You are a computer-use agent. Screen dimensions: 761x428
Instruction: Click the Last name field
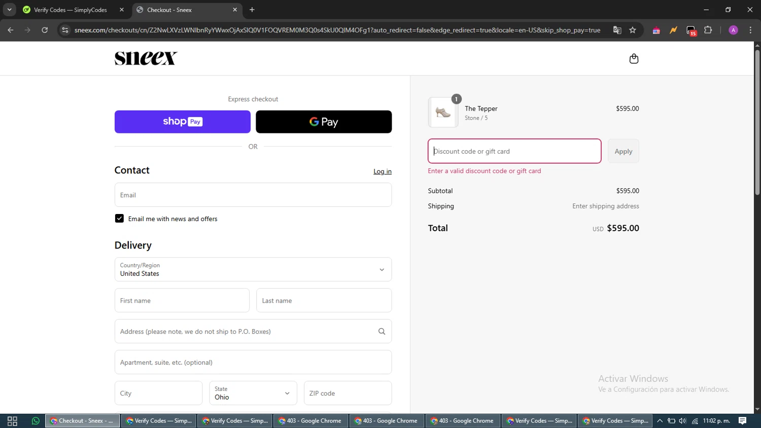click(324, 300)
